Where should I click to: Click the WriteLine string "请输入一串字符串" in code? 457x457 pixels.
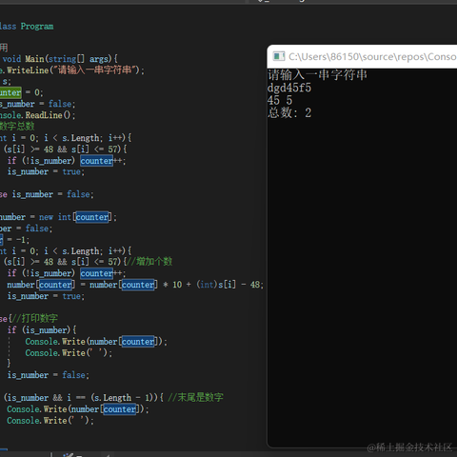point(94,70)
